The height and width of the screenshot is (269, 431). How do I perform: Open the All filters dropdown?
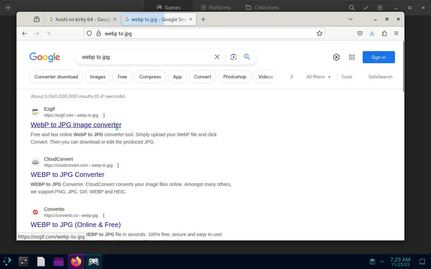point(319,77)
